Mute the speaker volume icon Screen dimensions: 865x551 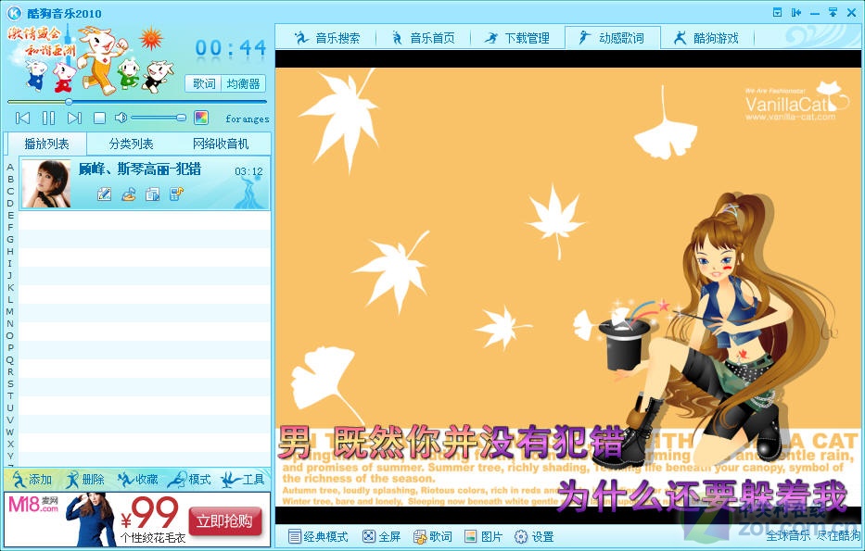121,118
